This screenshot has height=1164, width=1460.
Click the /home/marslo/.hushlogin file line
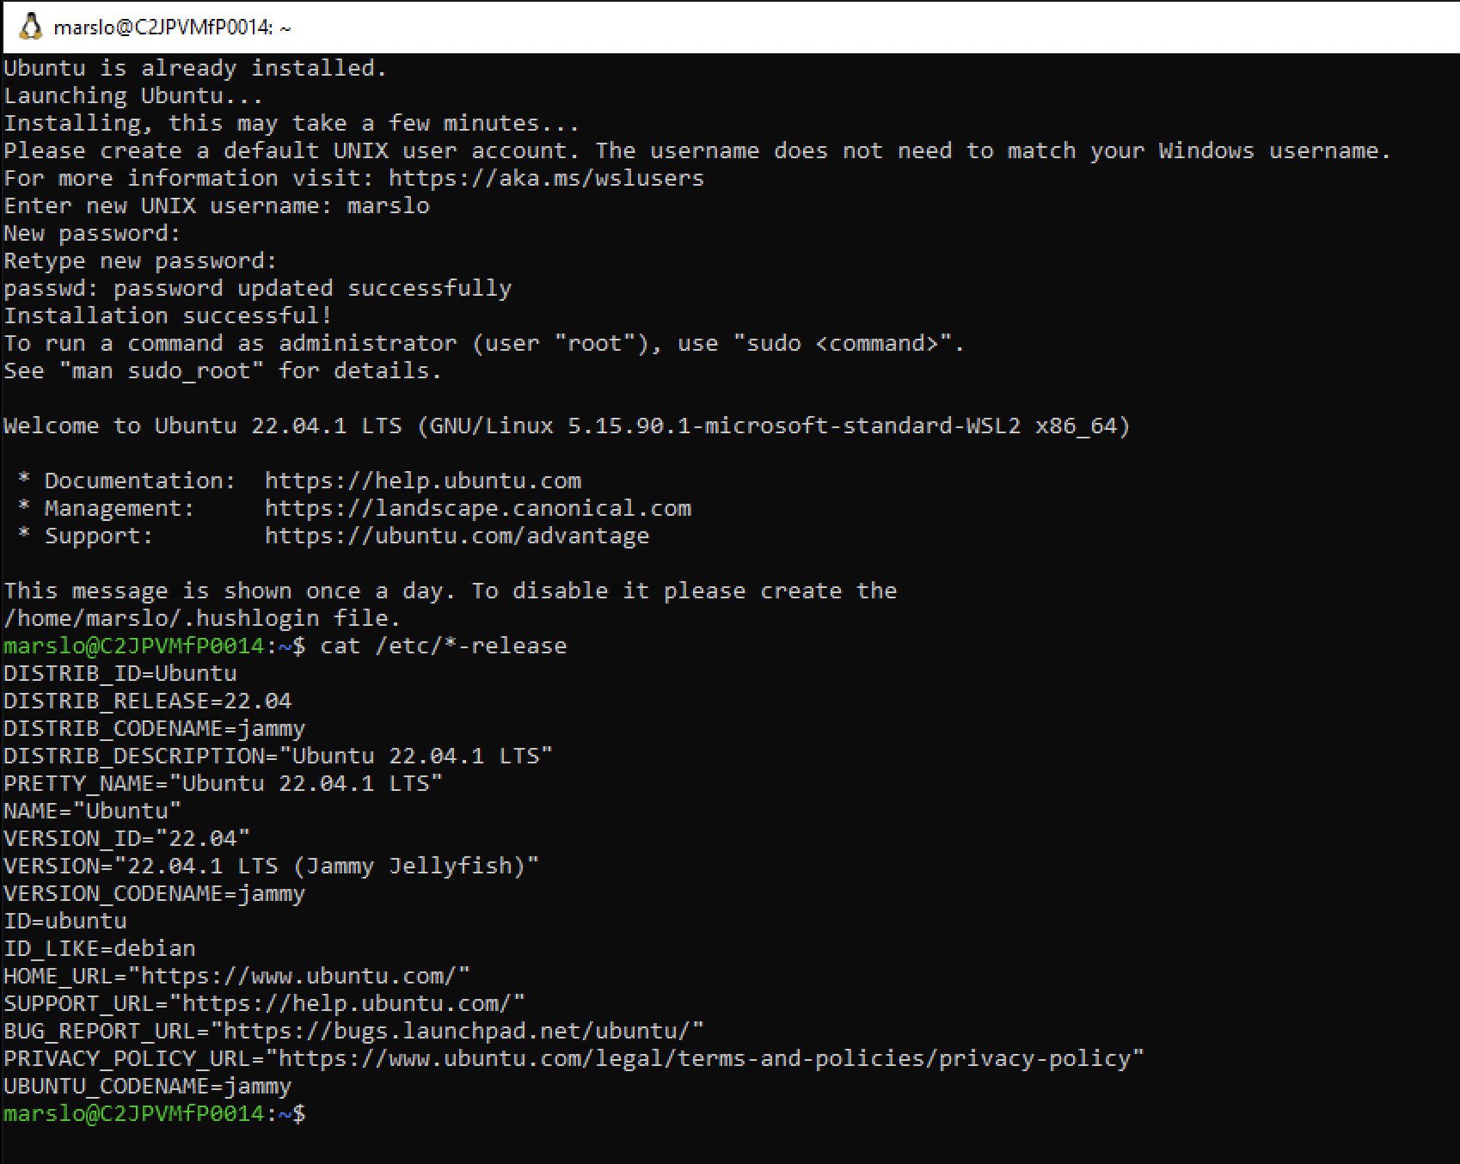click(x=202, y=618)
